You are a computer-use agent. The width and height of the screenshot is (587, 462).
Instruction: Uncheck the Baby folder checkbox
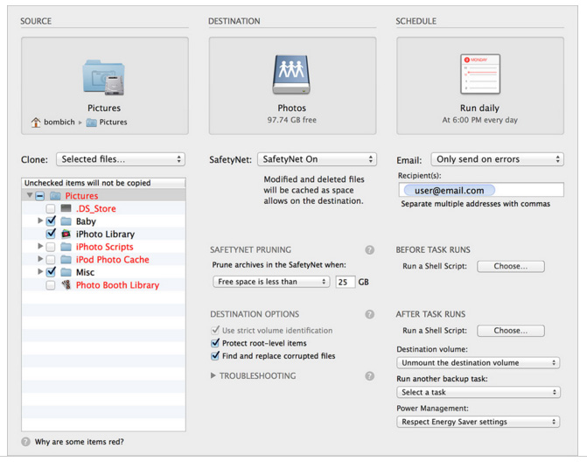point(51,220)
